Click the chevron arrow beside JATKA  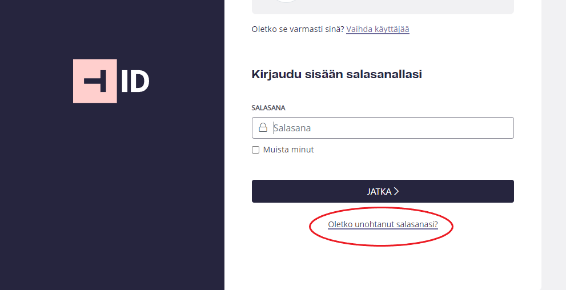point(396,191)
